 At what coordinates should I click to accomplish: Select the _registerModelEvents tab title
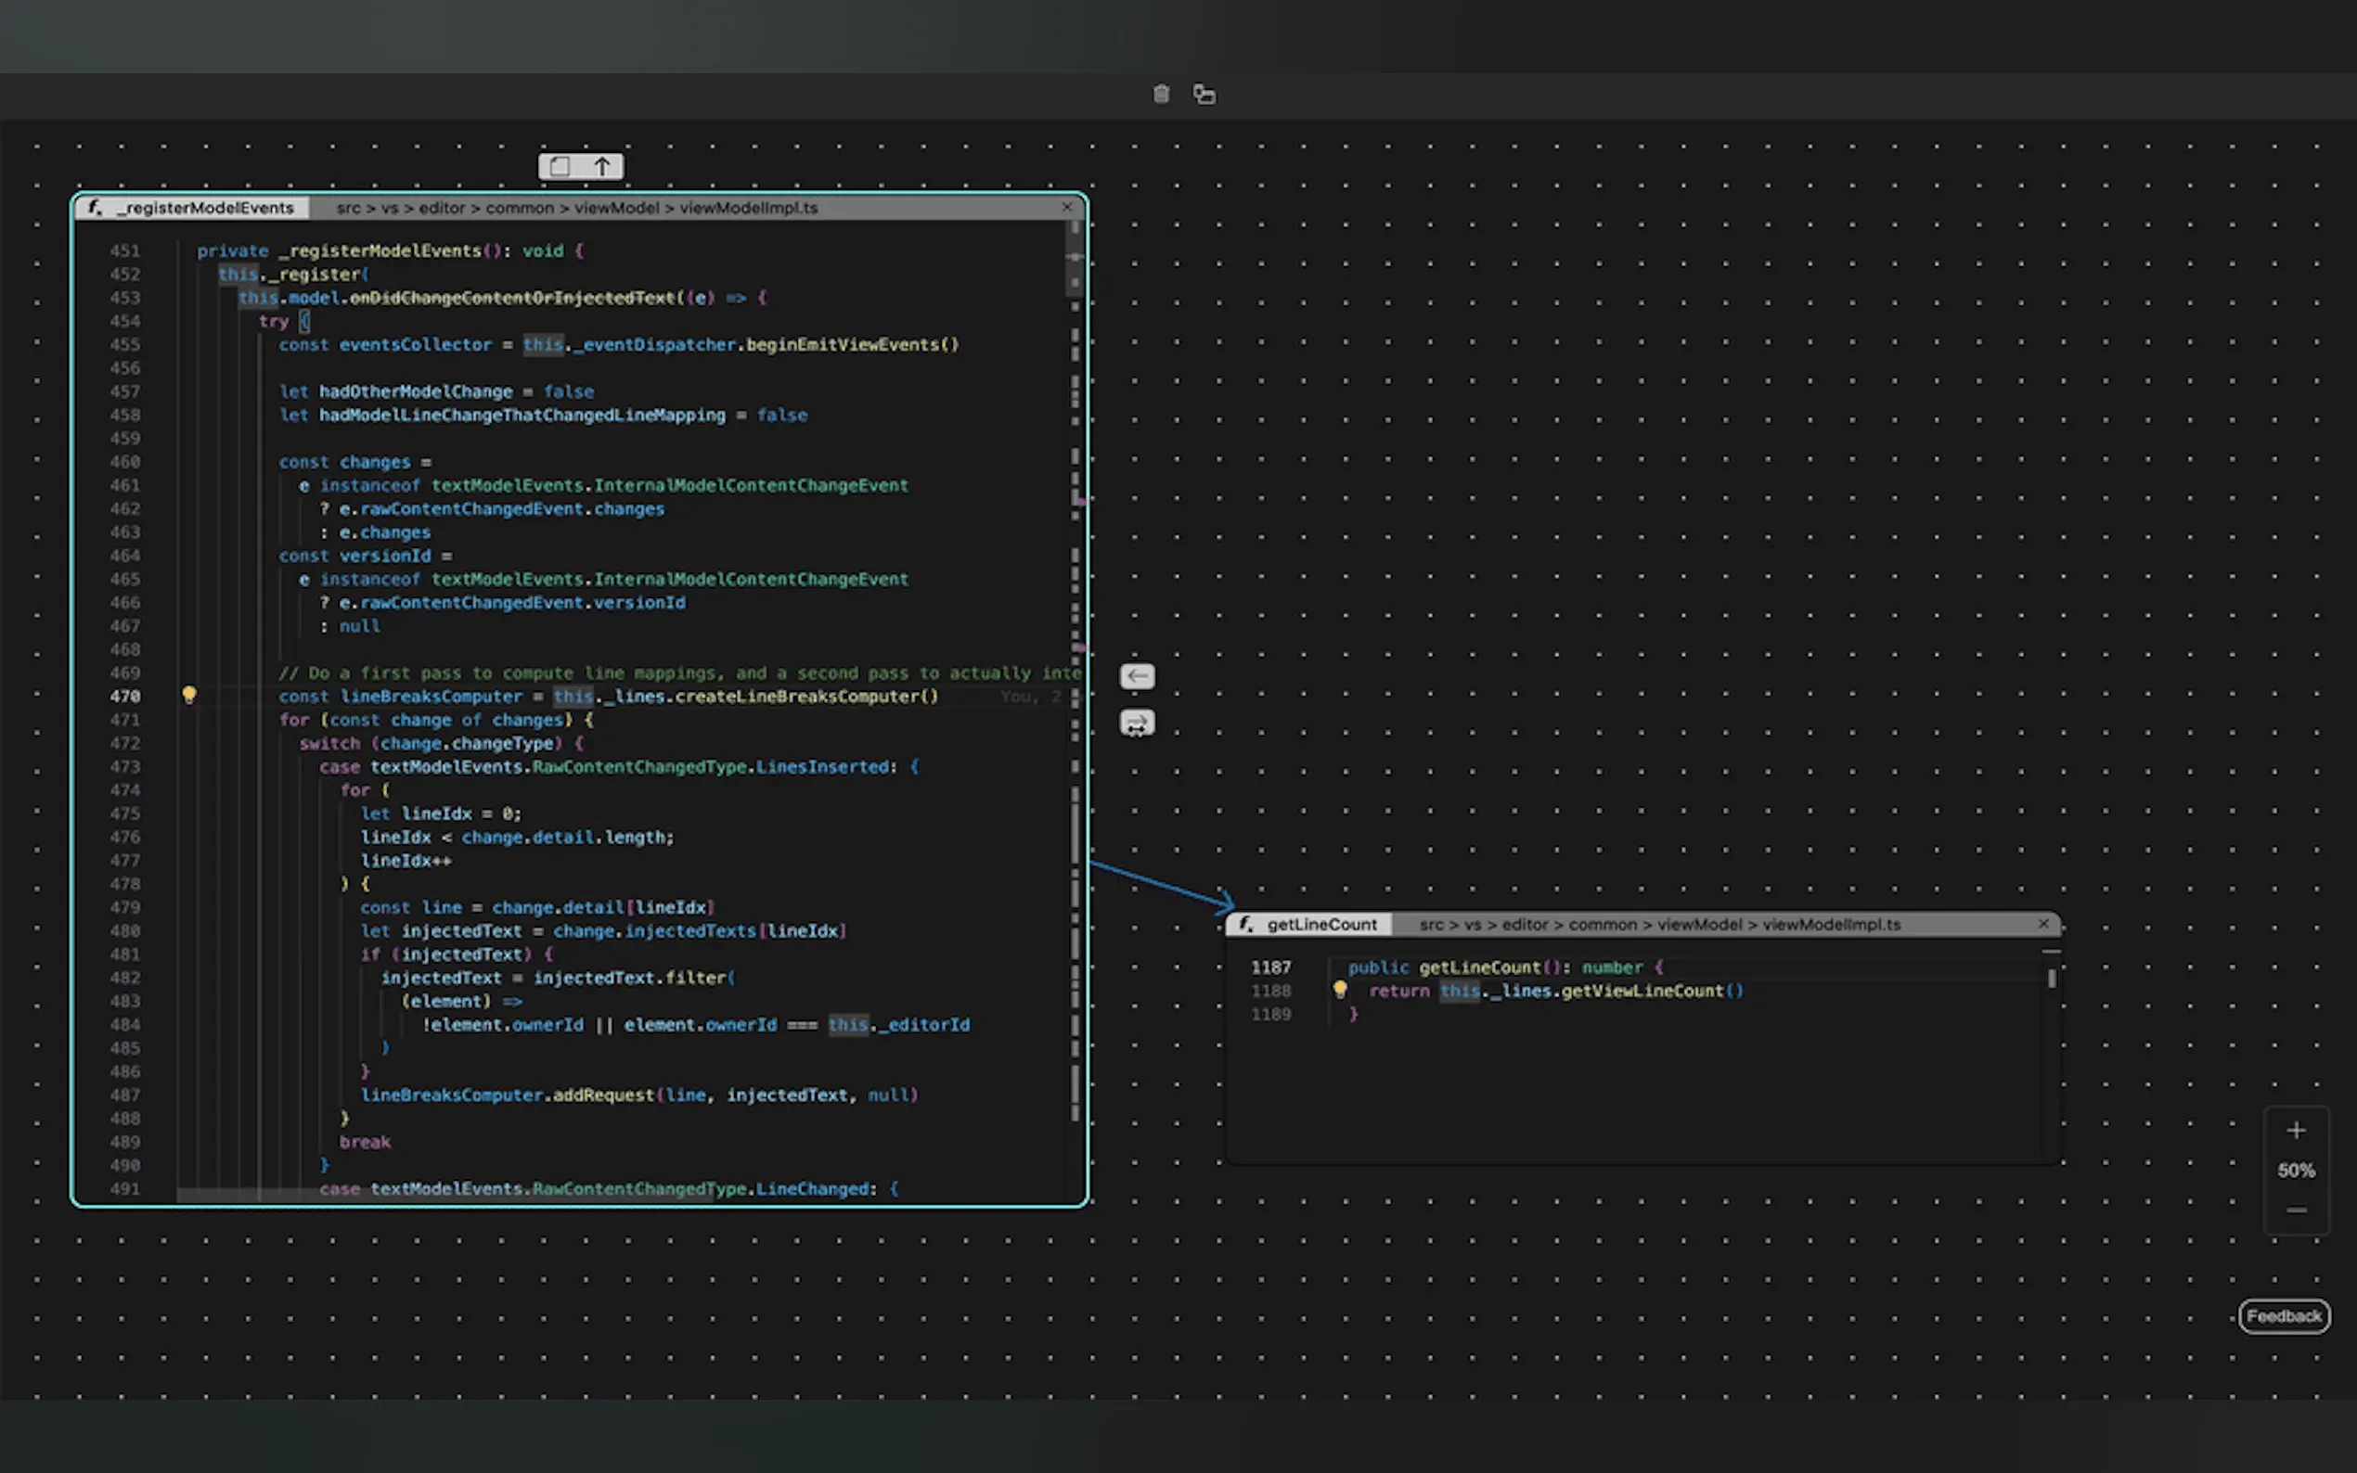pyautogui.click(x=205, y=208)
